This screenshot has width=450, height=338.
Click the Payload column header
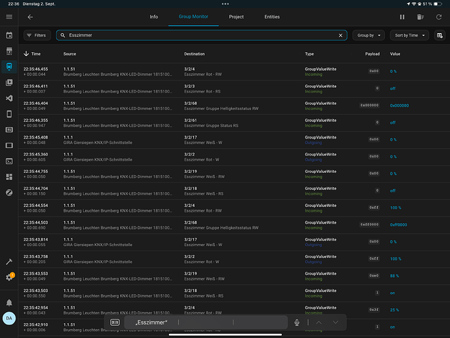point(372,54)
